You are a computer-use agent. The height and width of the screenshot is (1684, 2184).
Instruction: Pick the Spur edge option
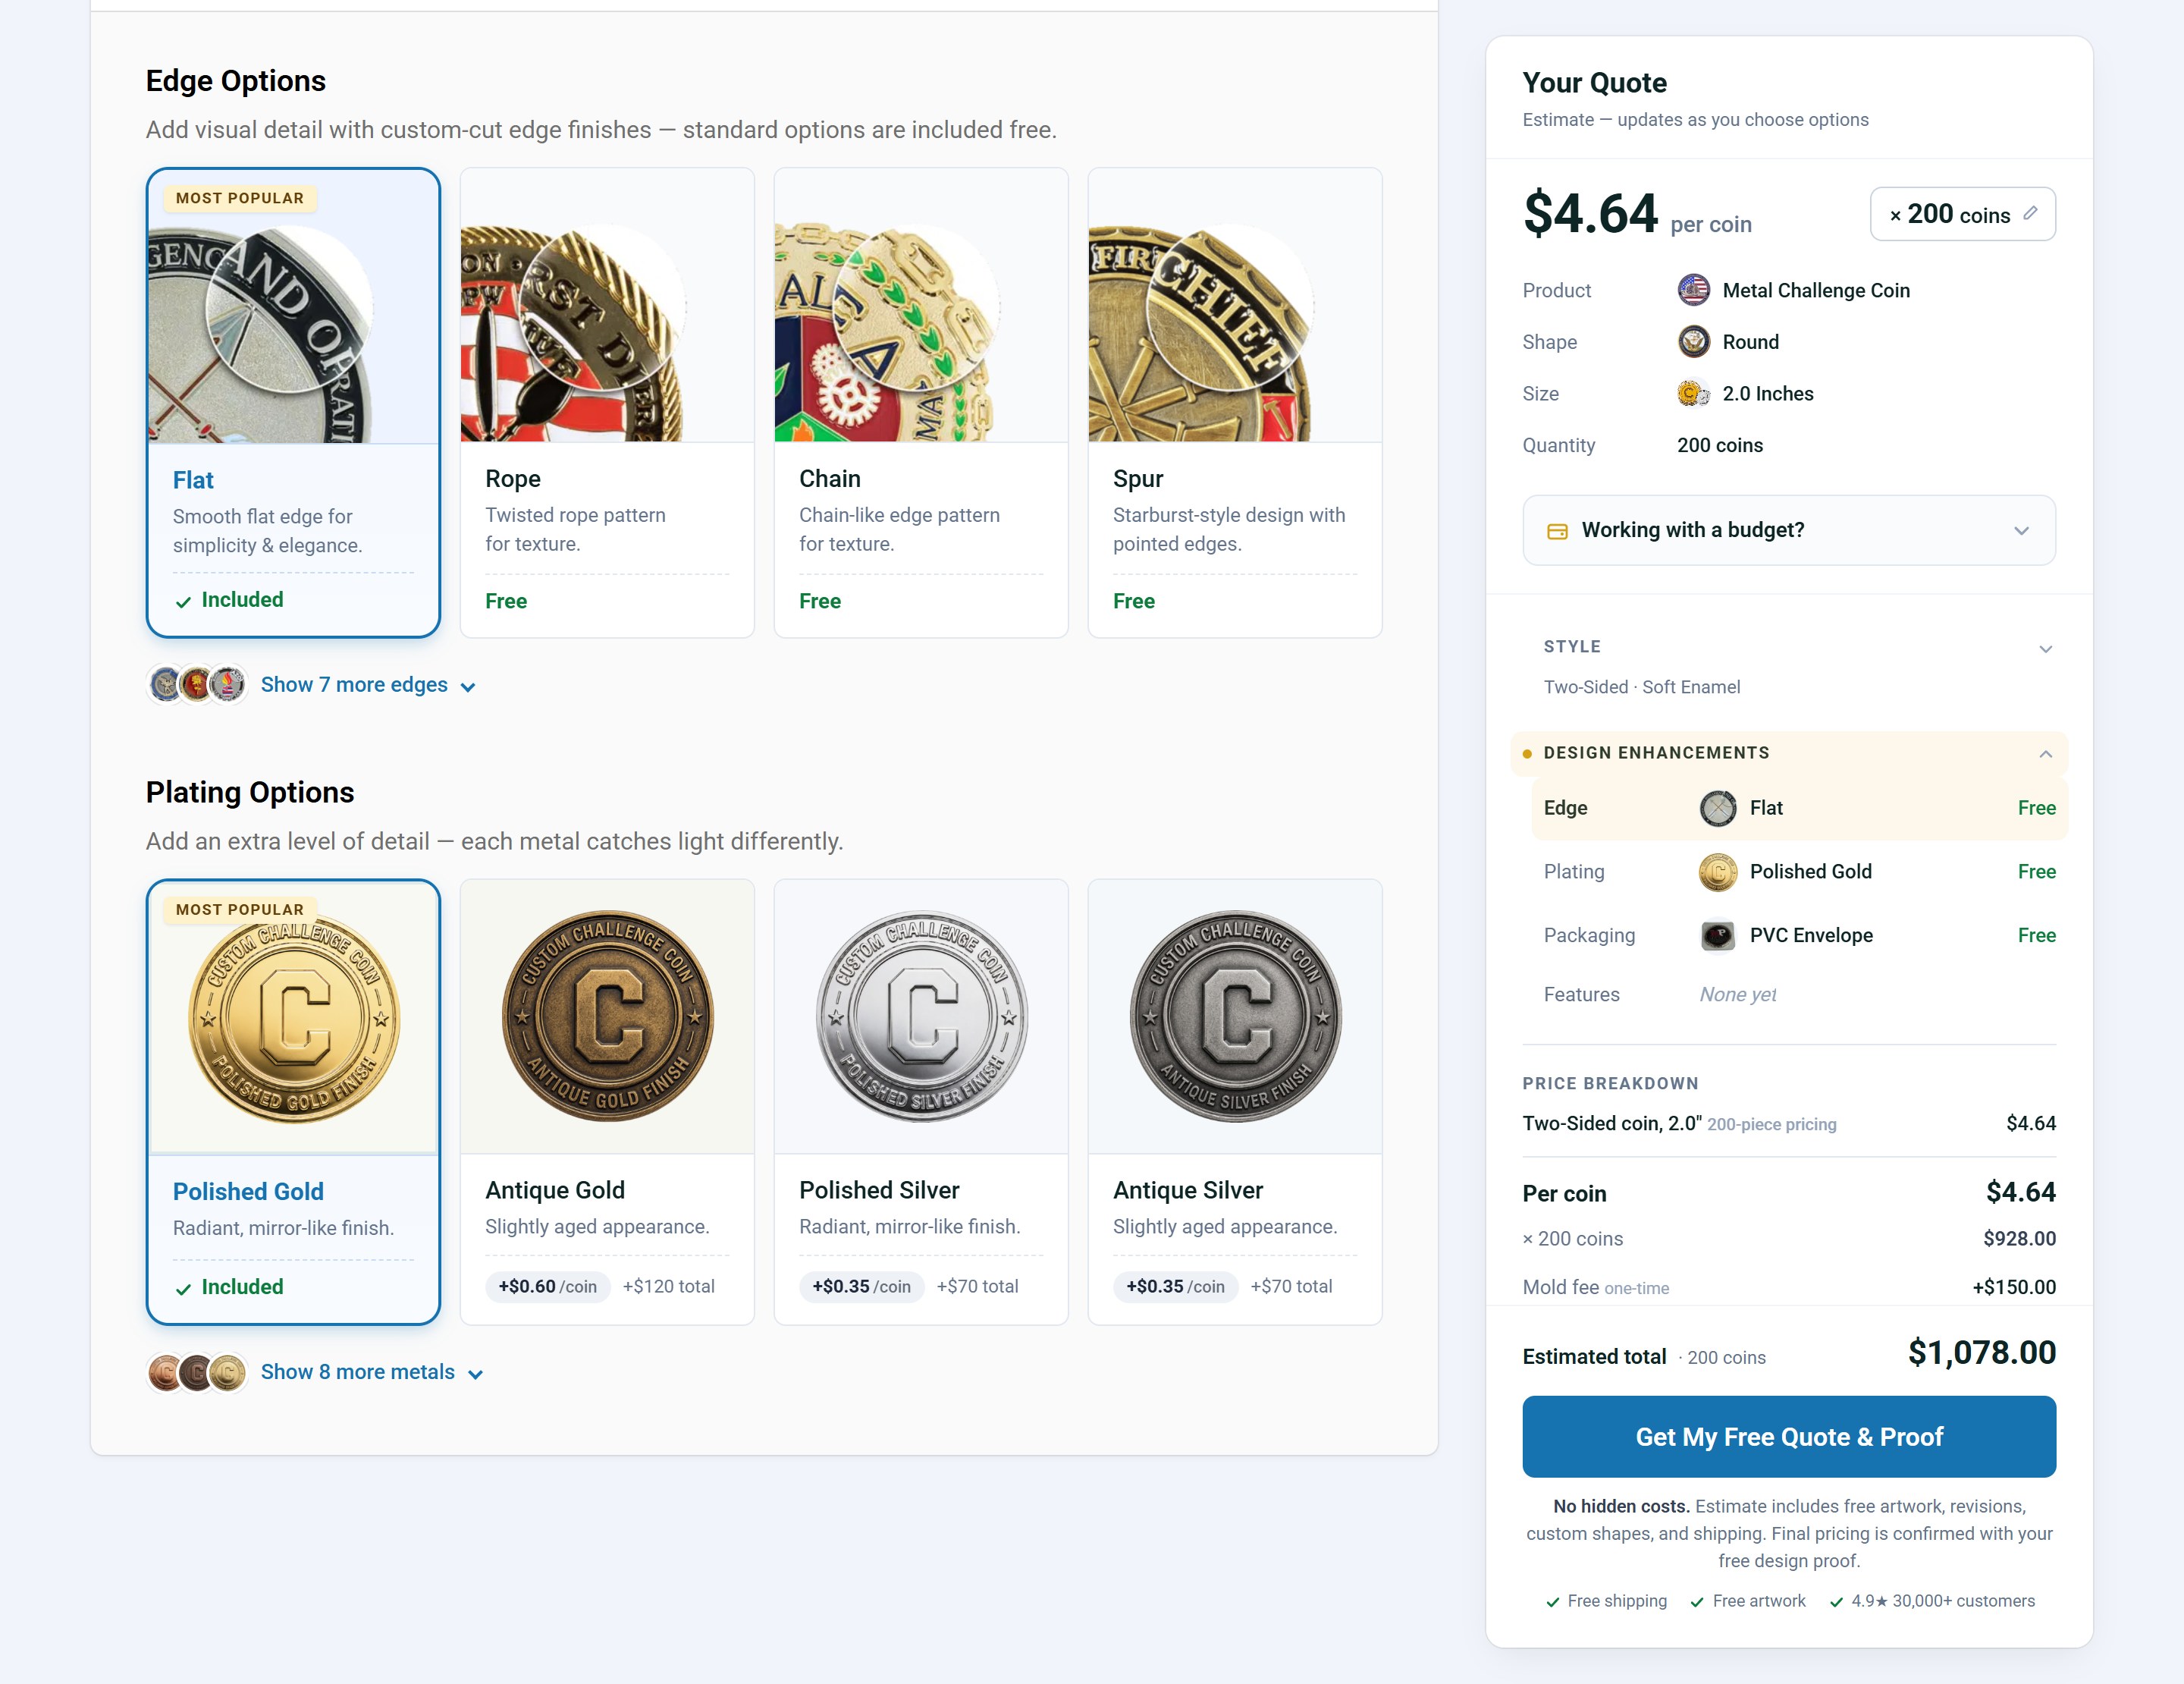tap(1235, 402)
